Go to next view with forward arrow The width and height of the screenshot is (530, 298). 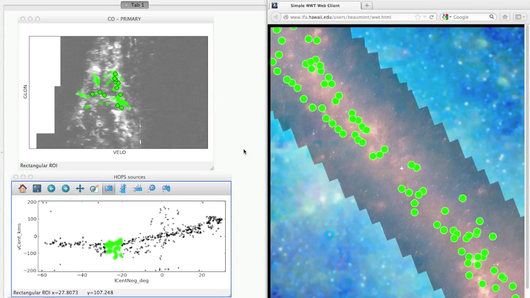65,189
